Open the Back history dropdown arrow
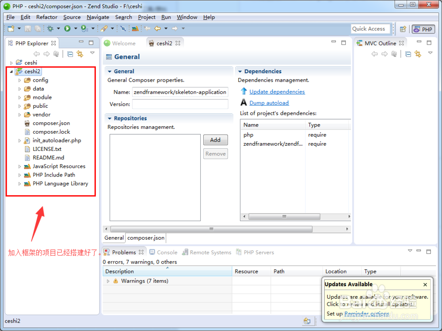Screen dimensions: 442x331 (x=166, y=28)
